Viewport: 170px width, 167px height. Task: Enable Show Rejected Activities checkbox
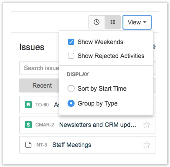(71, 56)
